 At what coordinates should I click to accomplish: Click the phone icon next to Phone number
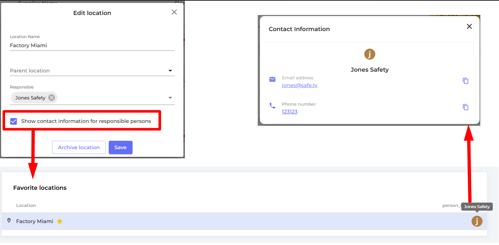(272, 106)
